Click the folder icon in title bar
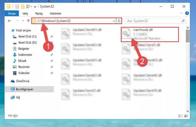 9,6
